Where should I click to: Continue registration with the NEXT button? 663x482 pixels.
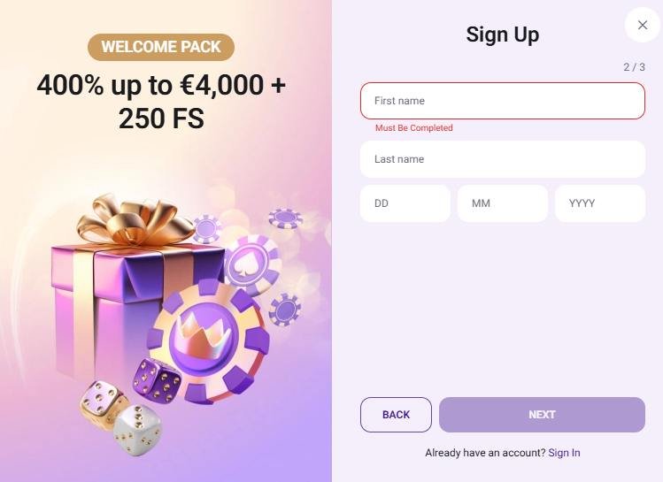[542, 415]
